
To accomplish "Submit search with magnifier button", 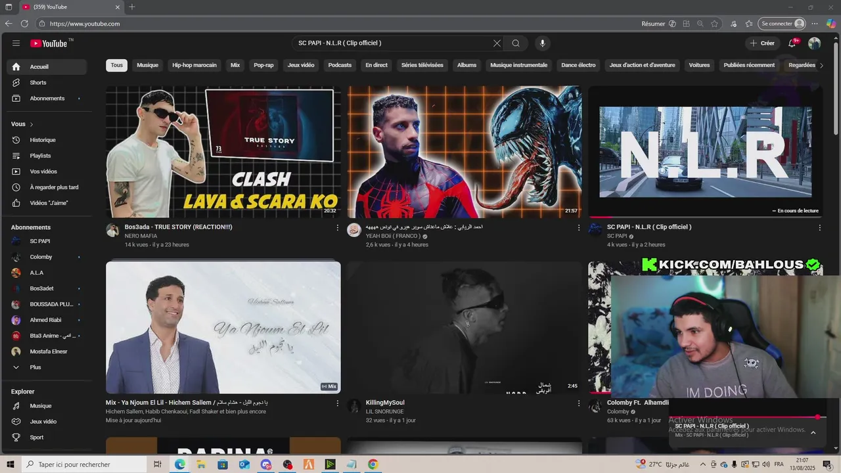I will tap(516, 43).
